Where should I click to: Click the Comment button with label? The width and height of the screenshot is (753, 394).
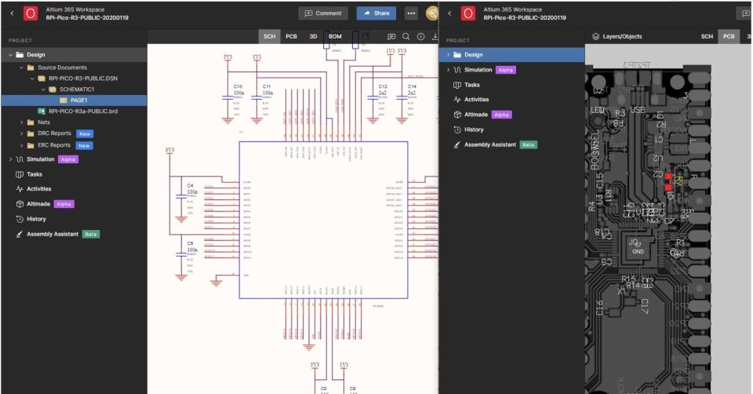325,13
